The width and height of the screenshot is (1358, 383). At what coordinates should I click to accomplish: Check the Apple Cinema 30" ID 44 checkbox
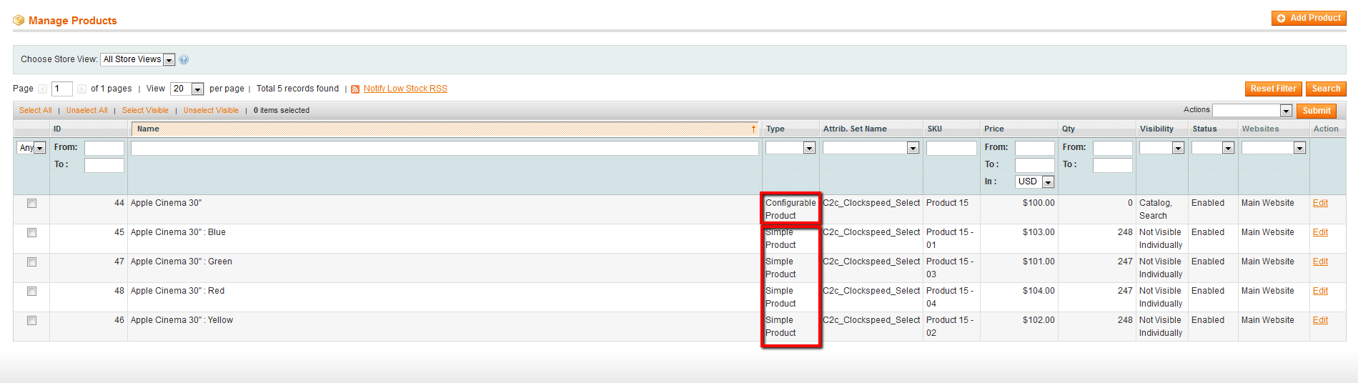tap(31, 204)
